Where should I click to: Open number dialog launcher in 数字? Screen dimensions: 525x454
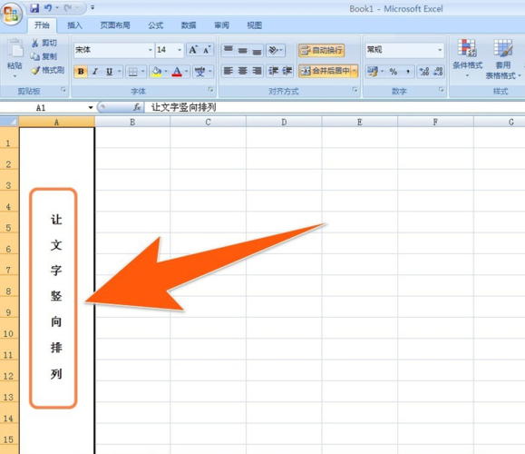[441, 90]
